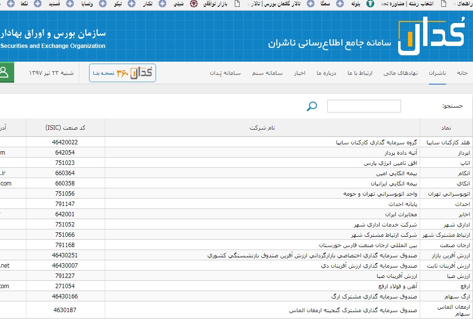Click company name پایانه احداث
The width and height of the screenshot is (473, 319).
[x=403, y=204]
